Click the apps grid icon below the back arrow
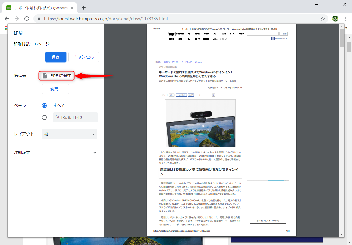352x245 pixels. point(6,28)
